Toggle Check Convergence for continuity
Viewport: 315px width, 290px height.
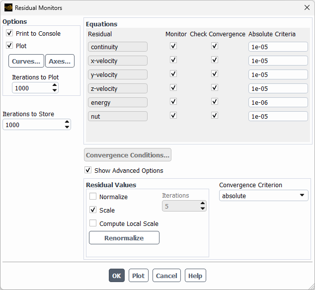click(x=215, y=46)
